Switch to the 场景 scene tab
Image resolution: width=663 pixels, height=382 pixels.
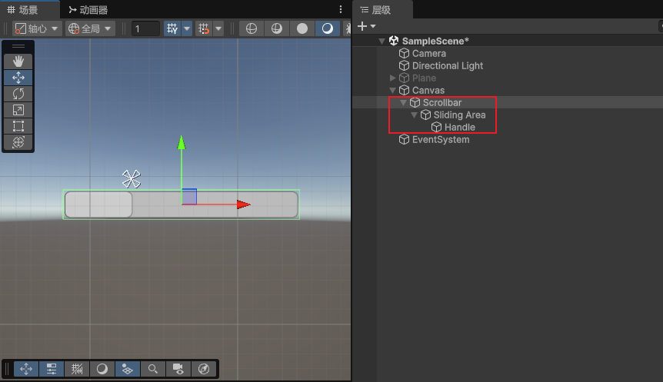click(28, 10)
